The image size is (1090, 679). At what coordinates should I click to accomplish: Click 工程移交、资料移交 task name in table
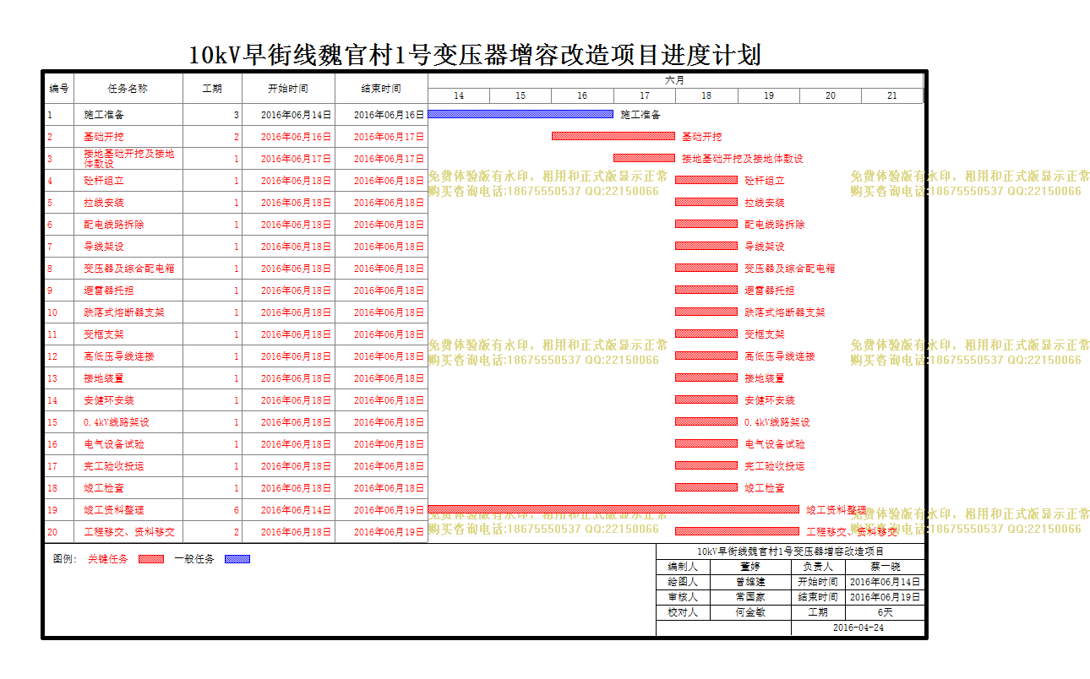coord(129,532)
